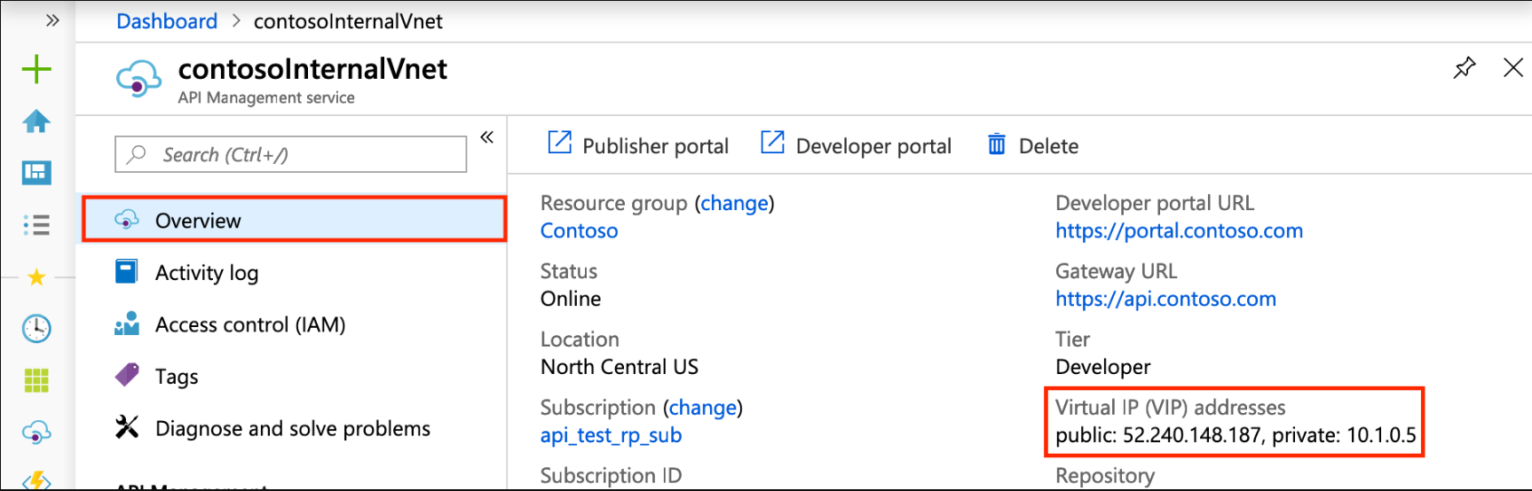Expand the left portal sidebar chevrons

52,20
